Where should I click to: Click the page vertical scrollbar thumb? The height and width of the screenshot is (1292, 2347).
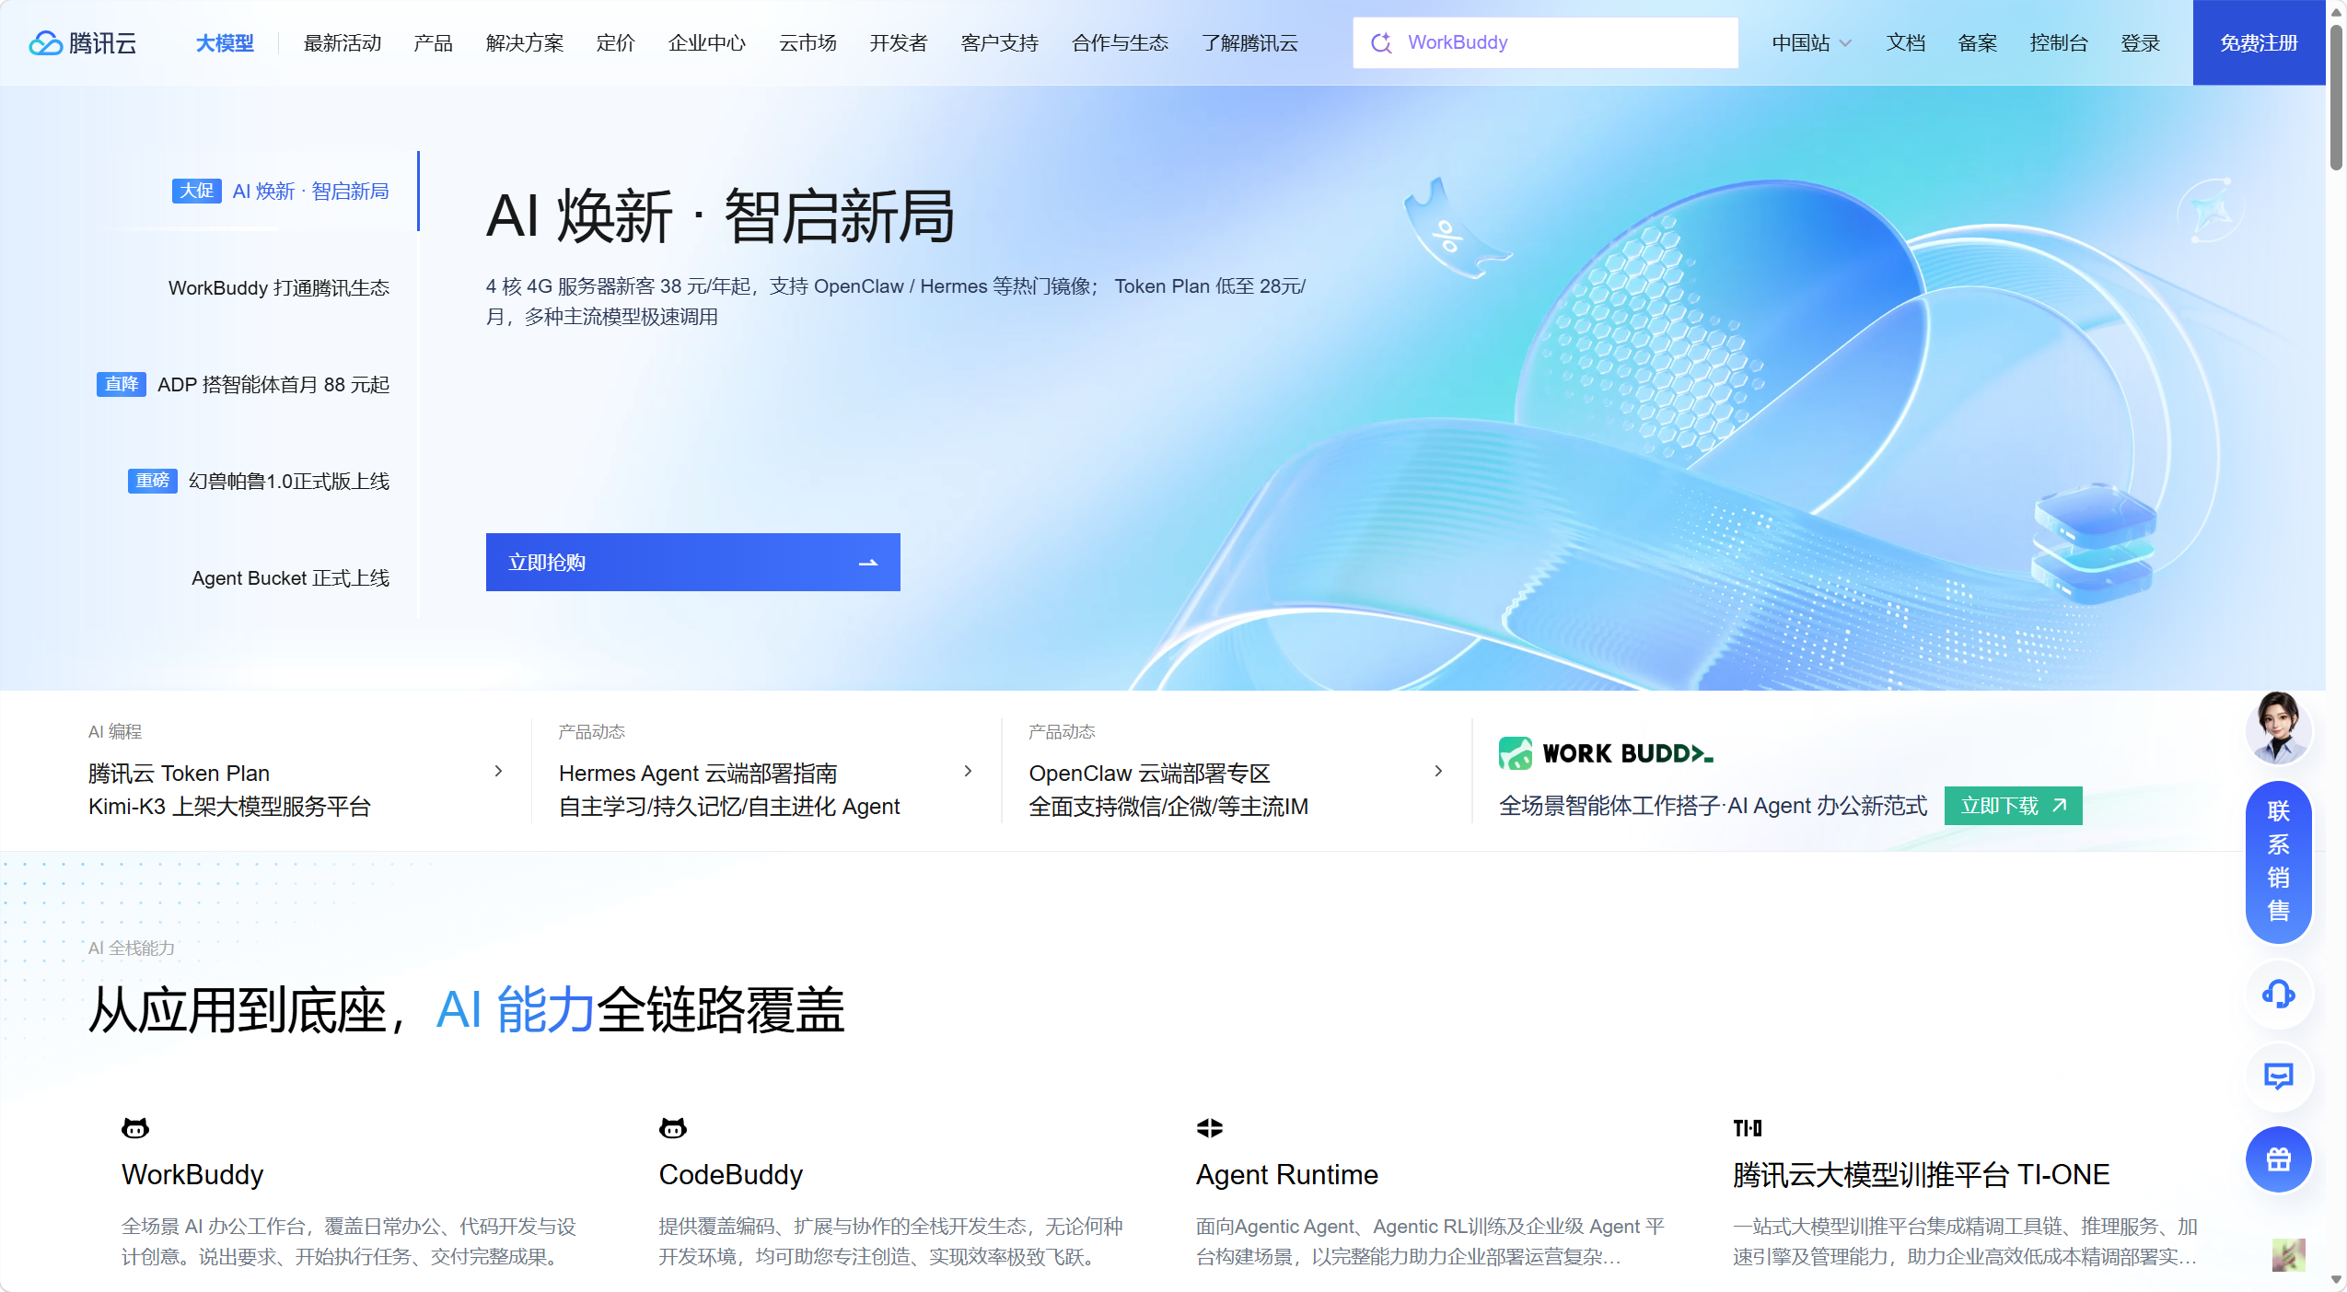[2337, 97]
